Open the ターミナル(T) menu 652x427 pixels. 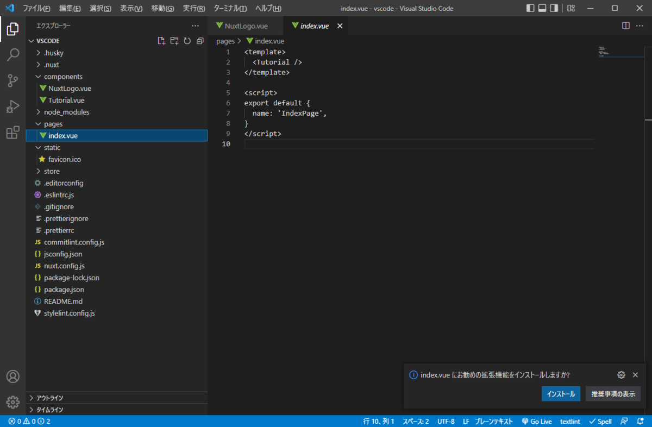coord(230,8)
